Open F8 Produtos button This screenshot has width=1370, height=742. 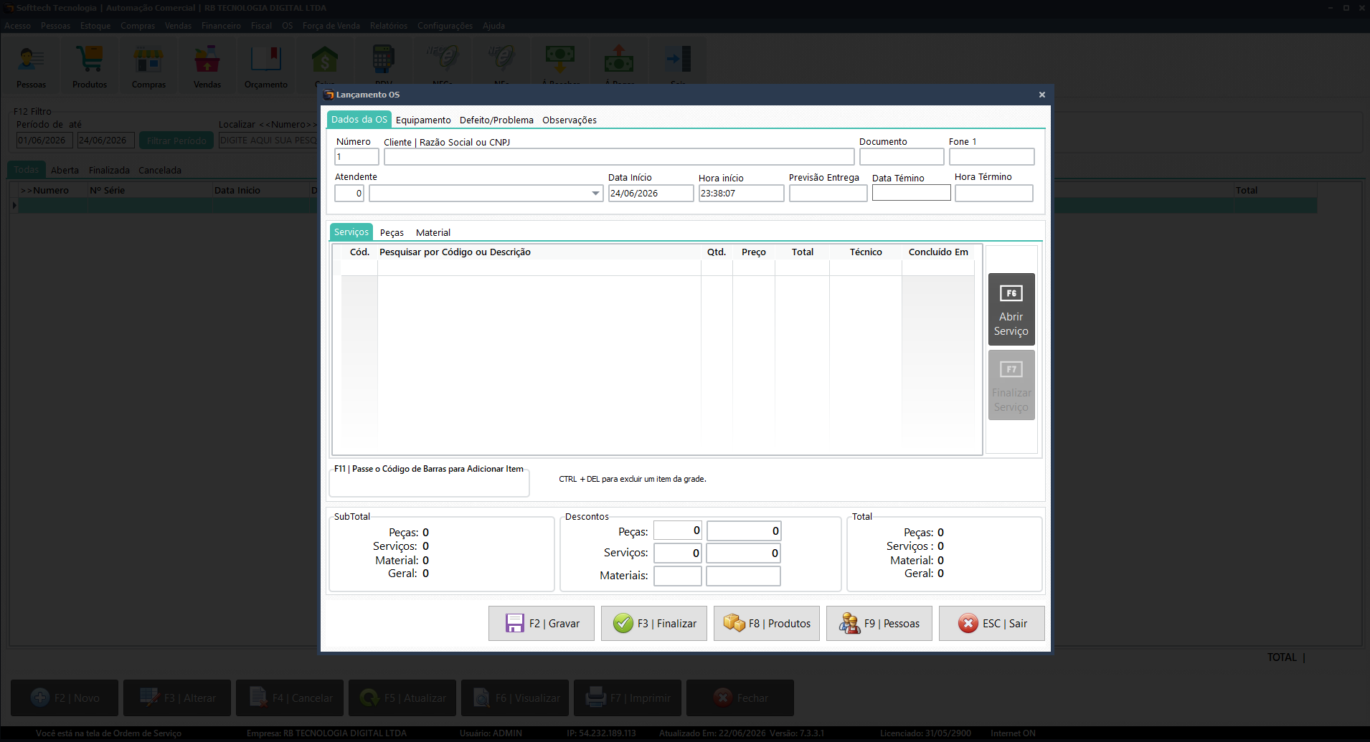767,623
